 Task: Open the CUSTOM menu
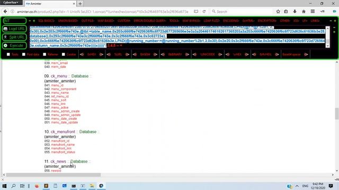click(x=124, y=21)
